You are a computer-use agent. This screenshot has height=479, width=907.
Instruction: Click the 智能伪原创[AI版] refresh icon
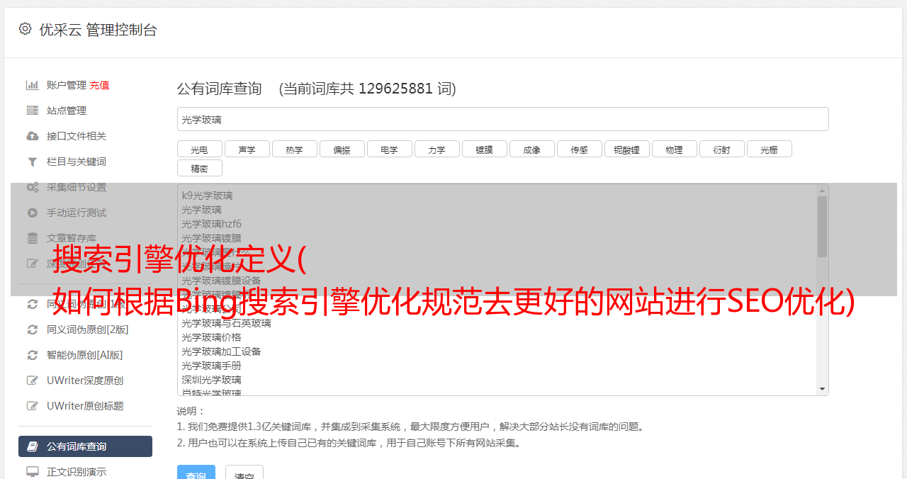pos(32,355)
